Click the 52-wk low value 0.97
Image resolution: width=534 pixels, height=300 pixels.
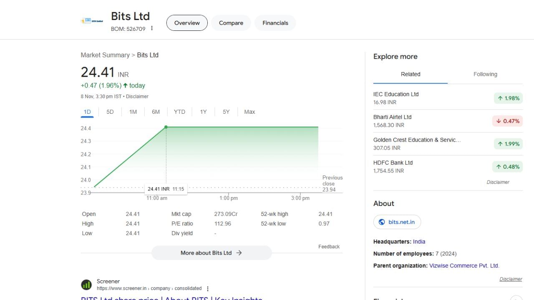click(x=324, y=224)
